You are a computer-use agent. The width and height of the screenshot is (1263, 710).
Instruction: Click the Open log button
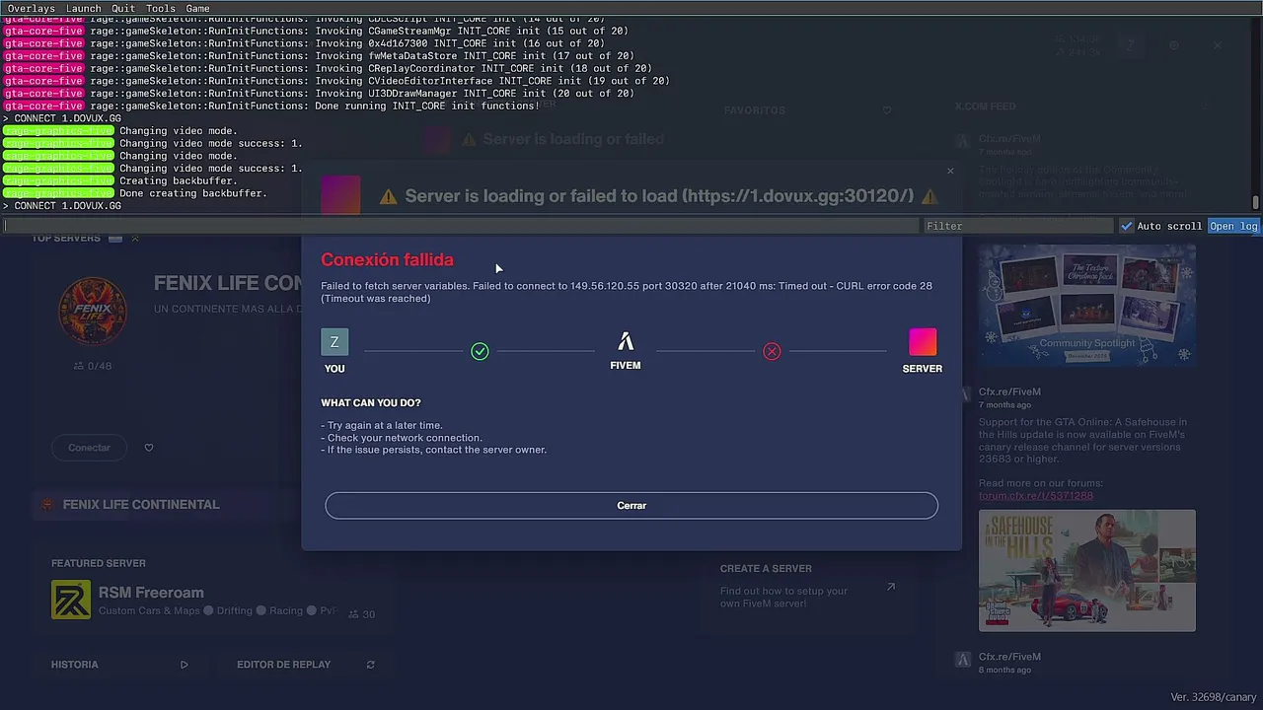1233,226
